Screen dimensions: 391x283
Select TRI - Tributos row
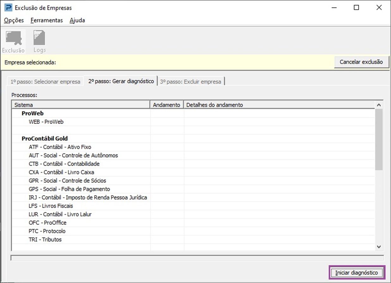click(x=193, y=239)
